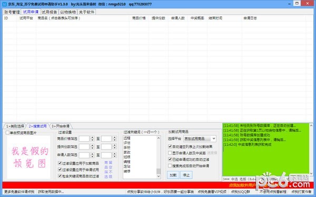
Task: Open the 3>开始申请 sub-tab
Action: (x=61, y=126)
